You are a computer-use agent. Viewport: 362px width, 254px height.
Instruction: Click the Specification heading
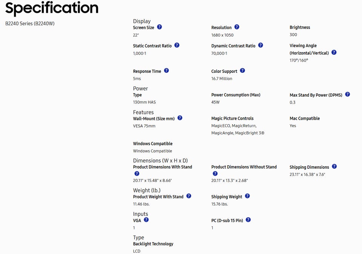click(52, 8)
